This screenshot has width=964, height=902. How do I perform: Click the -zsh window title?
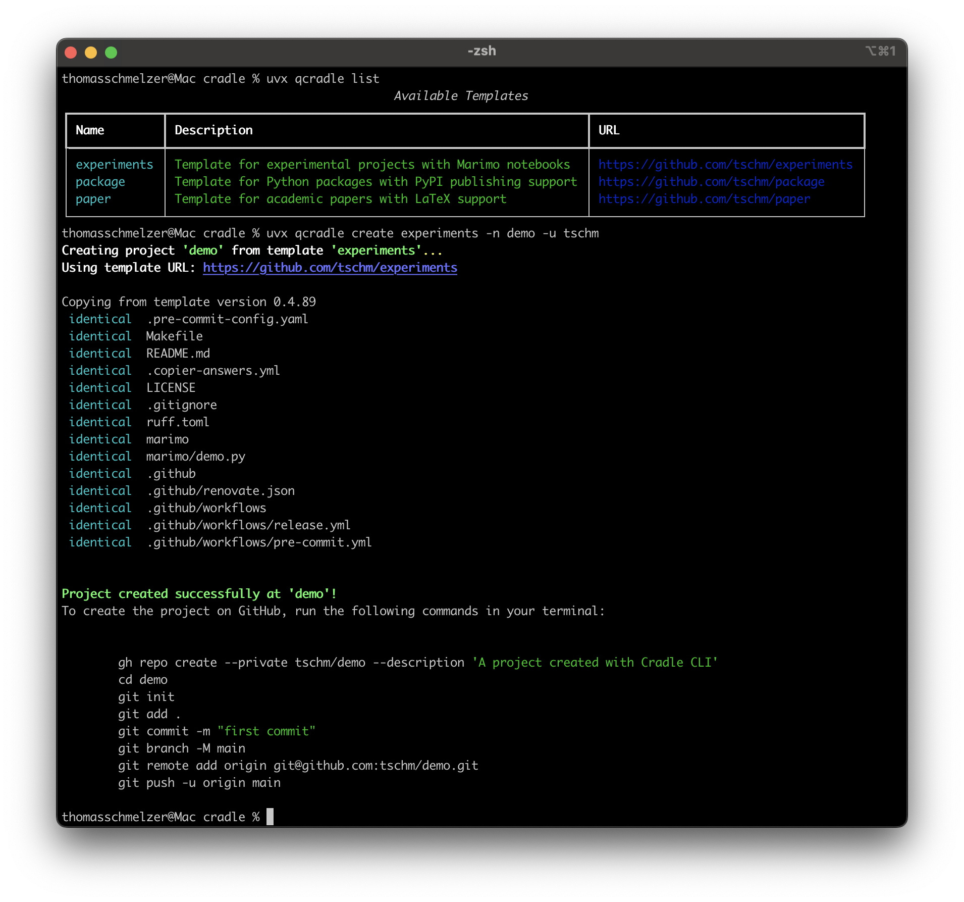tap(481, 51)
